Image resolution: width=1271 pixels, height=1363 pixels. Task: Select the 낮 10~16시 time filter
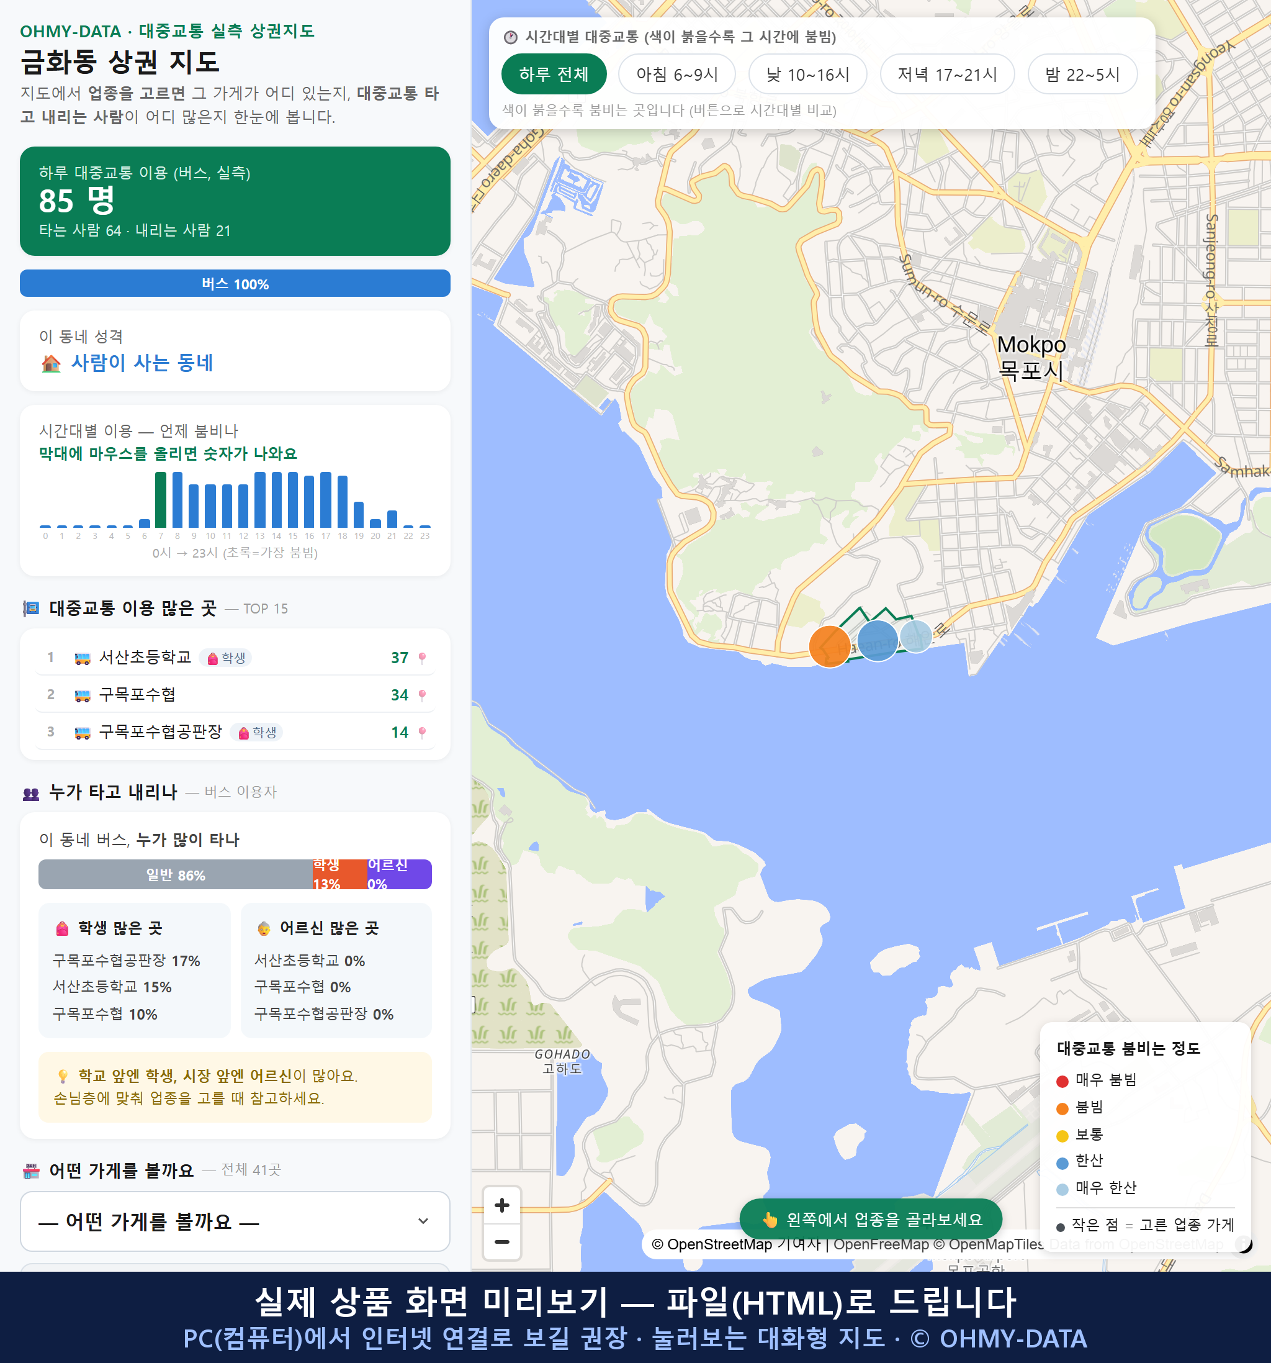tap(808, 74)
